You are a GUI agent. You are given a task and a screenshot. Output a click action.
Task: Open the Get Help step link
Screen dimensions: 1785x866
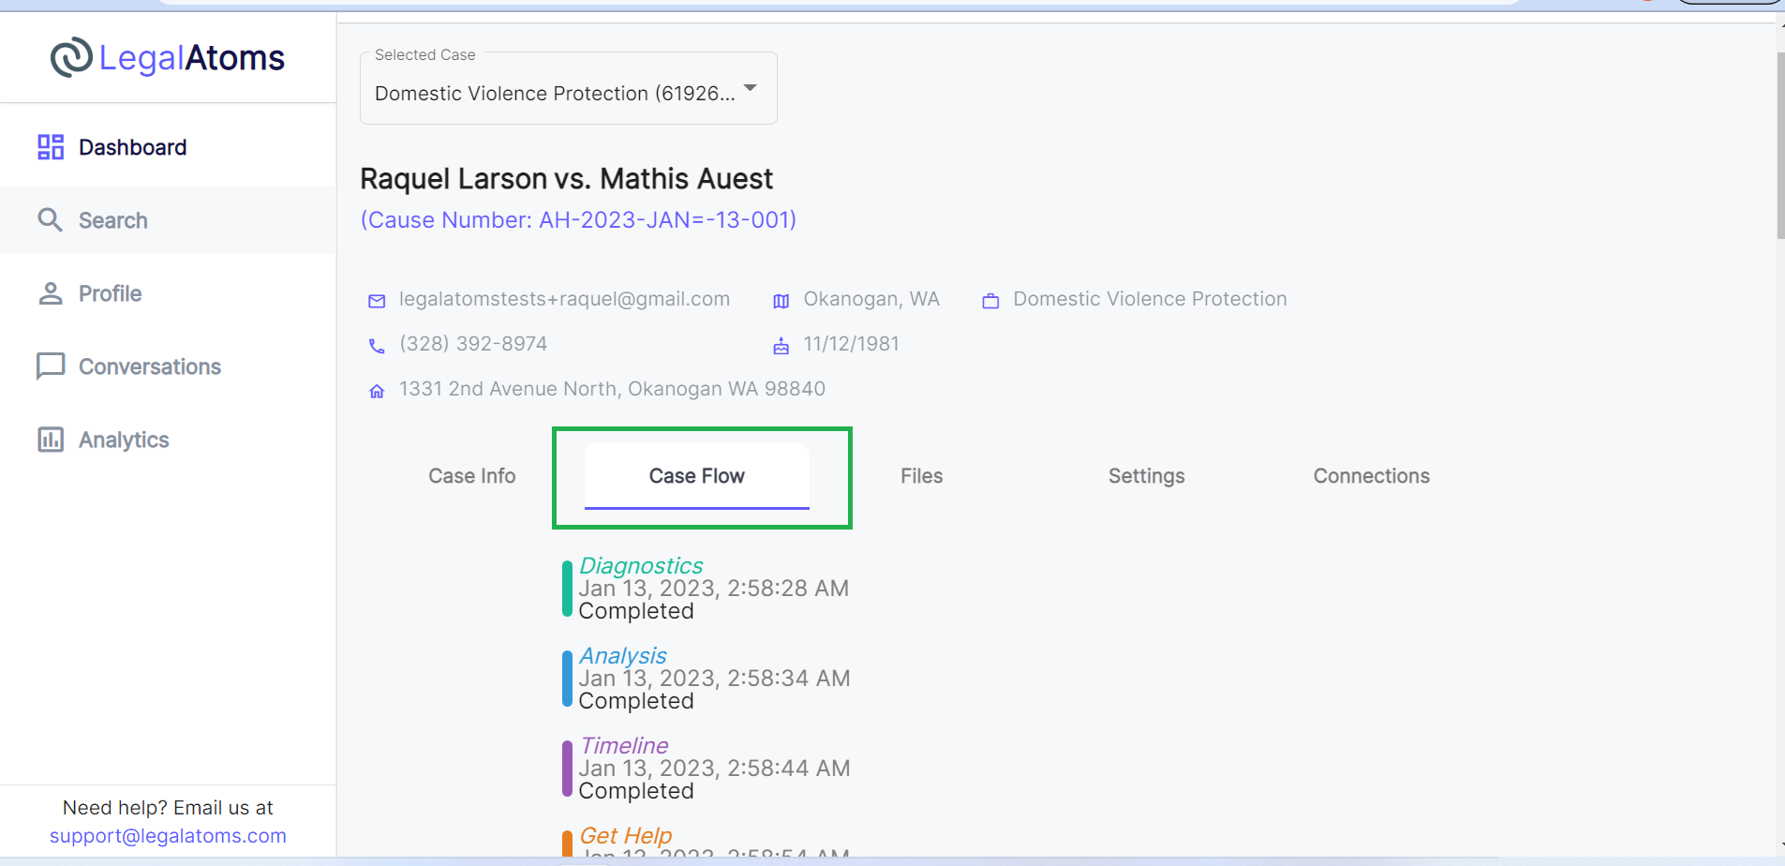click(626, 835)
